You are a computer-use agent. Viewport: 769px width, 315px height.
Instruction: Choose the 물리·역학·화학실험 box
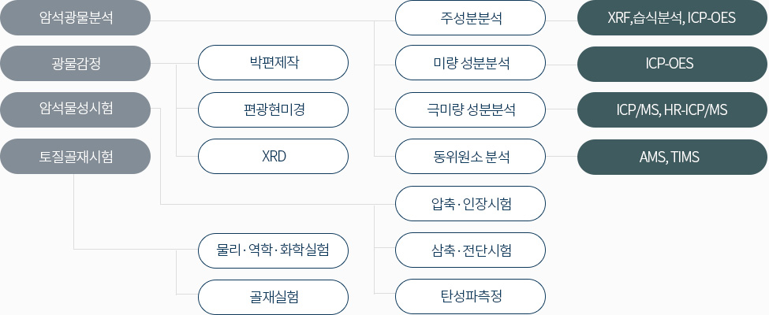pos(273,251)
